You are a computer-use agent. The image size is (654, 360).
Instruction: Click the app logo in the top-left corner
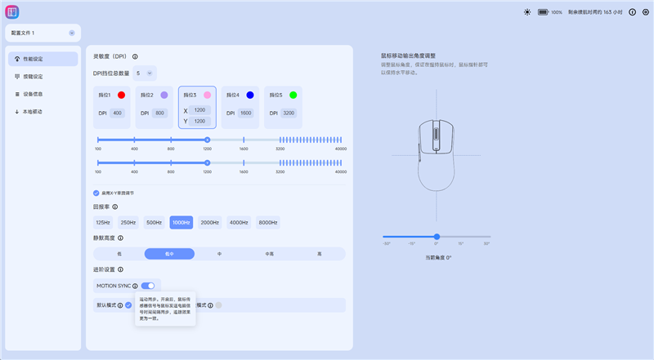click(12, 12)
